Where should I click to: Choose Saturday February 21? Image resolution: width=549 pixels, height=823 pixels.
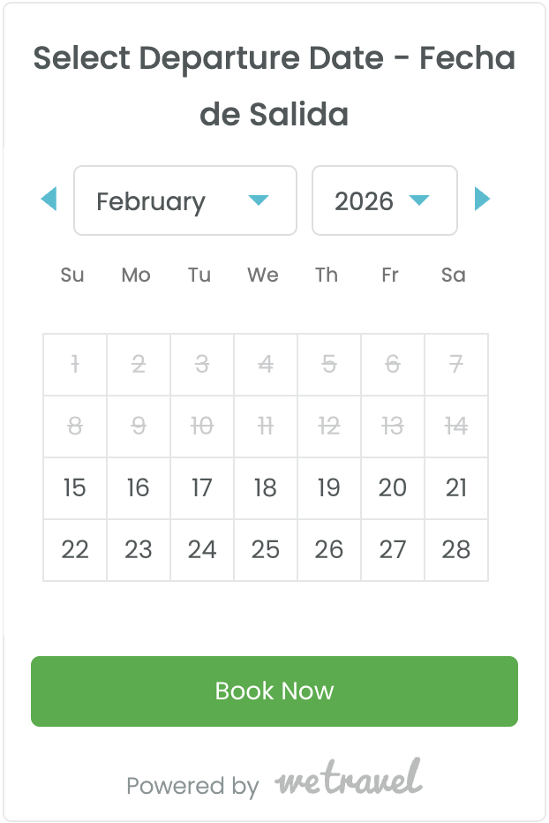[x=456, y=488]
